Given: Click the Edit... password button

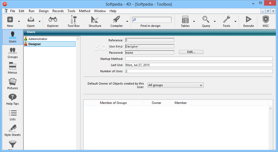Looking at the screenshot, I should click(x=191, y=52).
